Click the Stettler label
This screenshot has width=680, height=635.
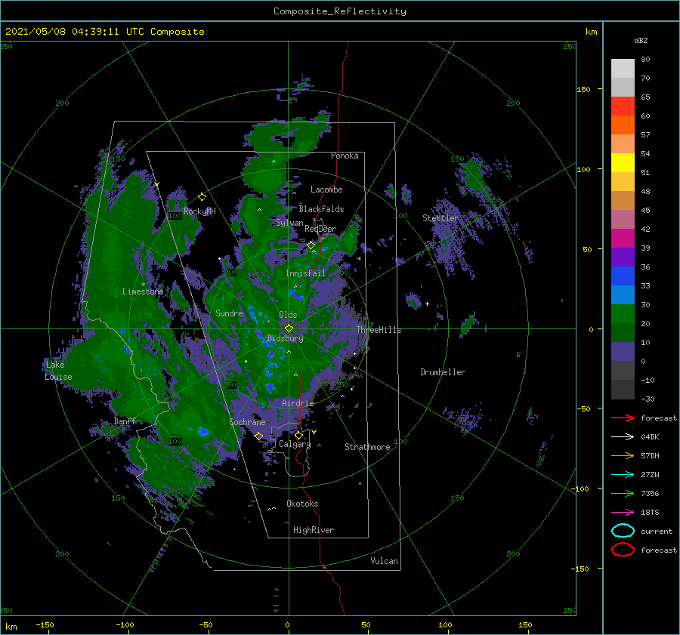click(440, 218)
